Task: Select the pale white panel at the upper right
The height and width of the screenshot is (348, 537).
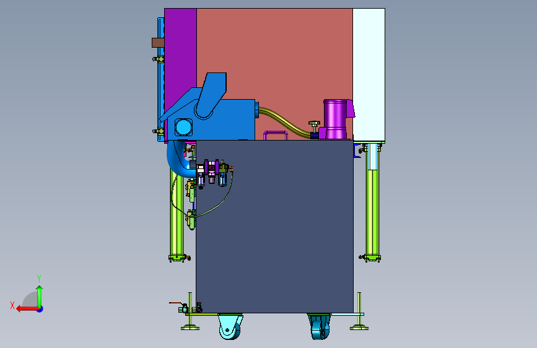Action: pos(369,75)
